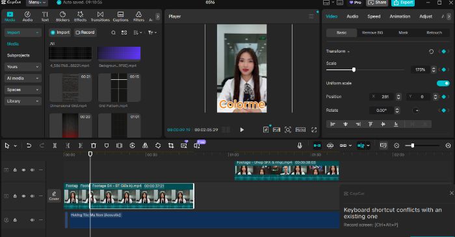455x237 pixels.
Task: Click the microphone voiceover record icon
Action: (x=300, y=145)
